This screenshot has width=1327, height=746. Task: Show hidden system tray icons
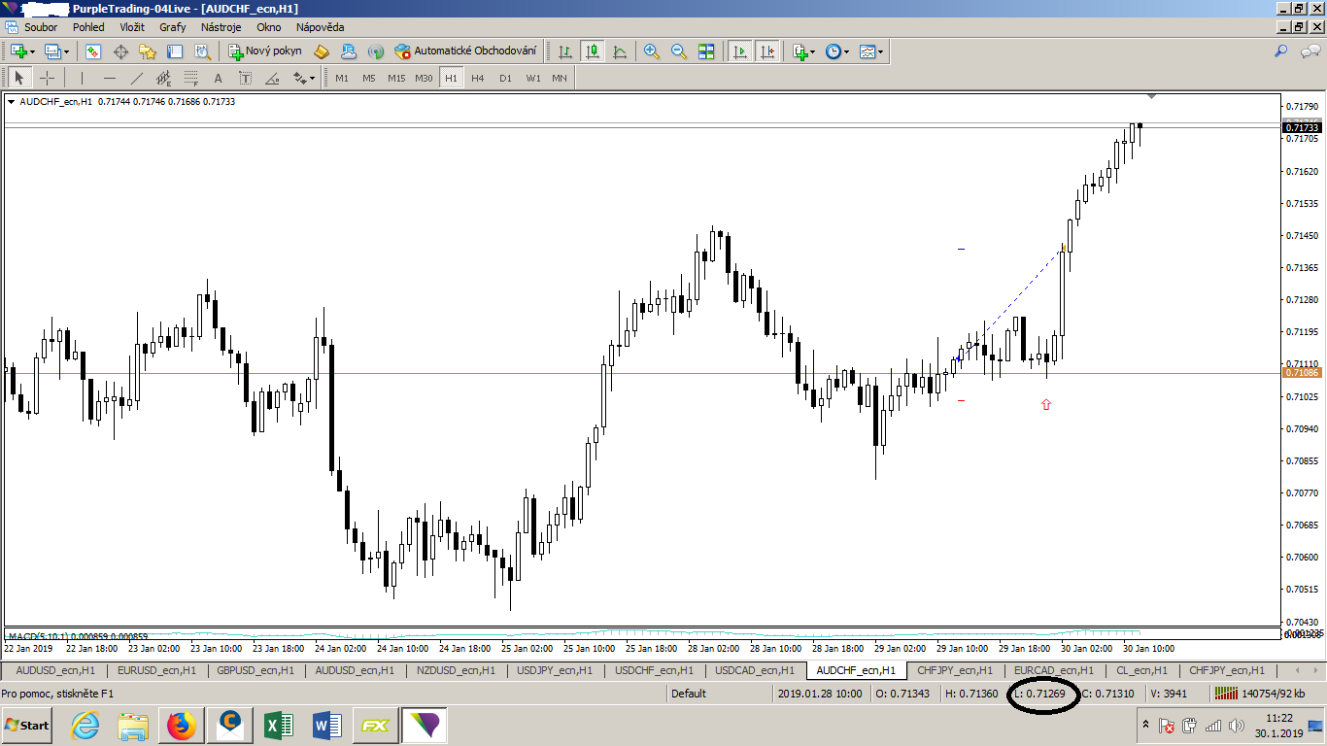click(1146, 726)
